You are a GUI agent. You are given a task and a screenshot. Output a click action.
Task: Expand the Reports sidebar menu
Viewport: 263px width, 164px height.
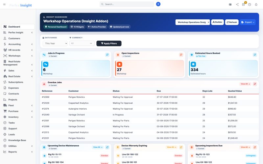click(x=18, y=152)
